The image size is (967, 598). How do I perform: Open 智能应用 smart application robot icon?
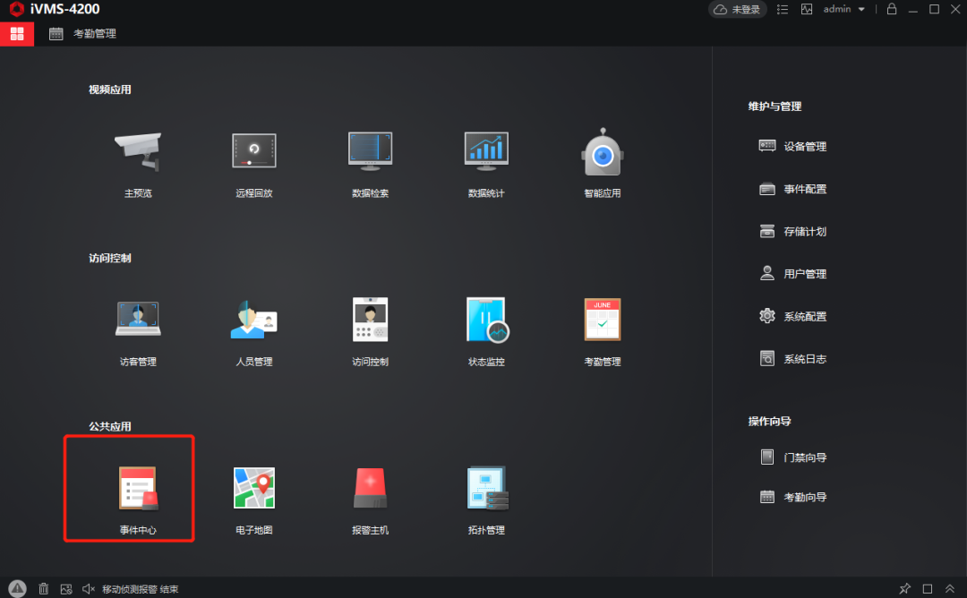pyautogui.click(x=602, y=152)
